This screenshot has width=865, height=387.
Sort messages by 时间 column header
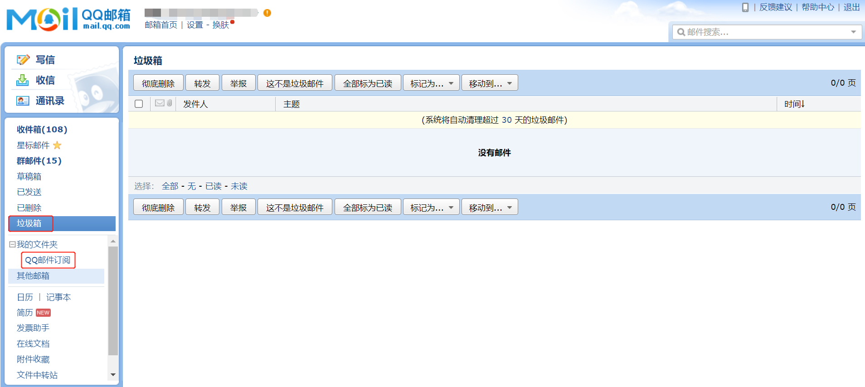794,104
